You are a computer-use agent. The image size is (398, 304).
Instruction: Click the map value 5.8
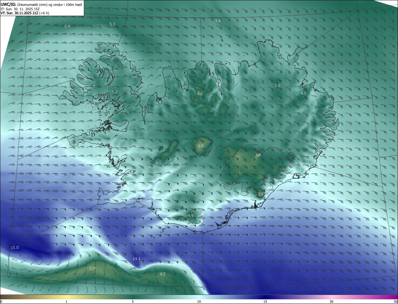point(218,21)
